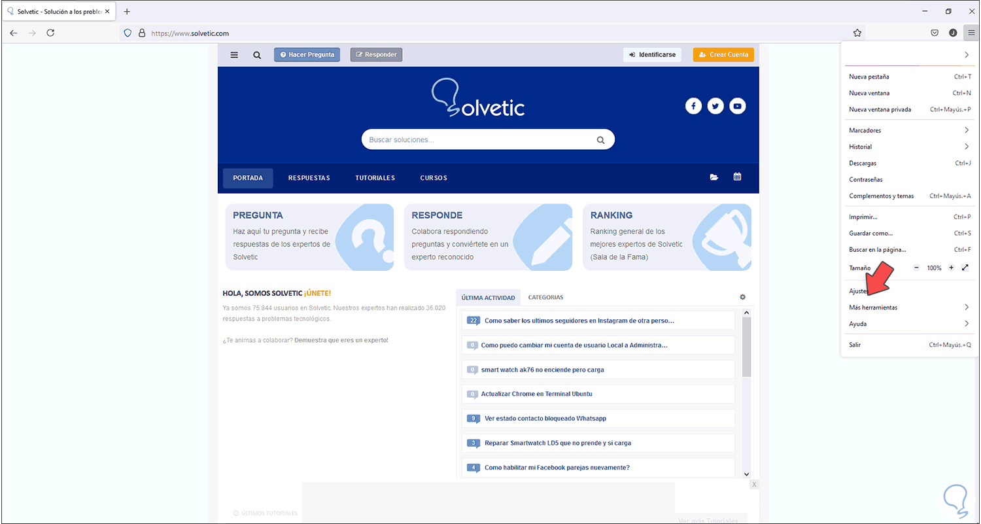Open 'Actualizar Chrome en Terminal Ubuntu' post
Viewport: 981px width, 524px height.
click(x=537, y=394)
